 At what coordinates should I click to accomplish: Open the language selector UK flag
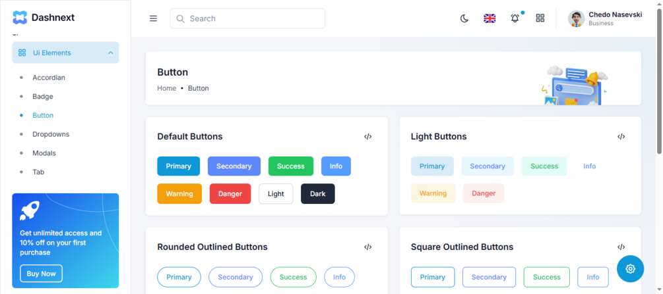click(x=489, y=18)
